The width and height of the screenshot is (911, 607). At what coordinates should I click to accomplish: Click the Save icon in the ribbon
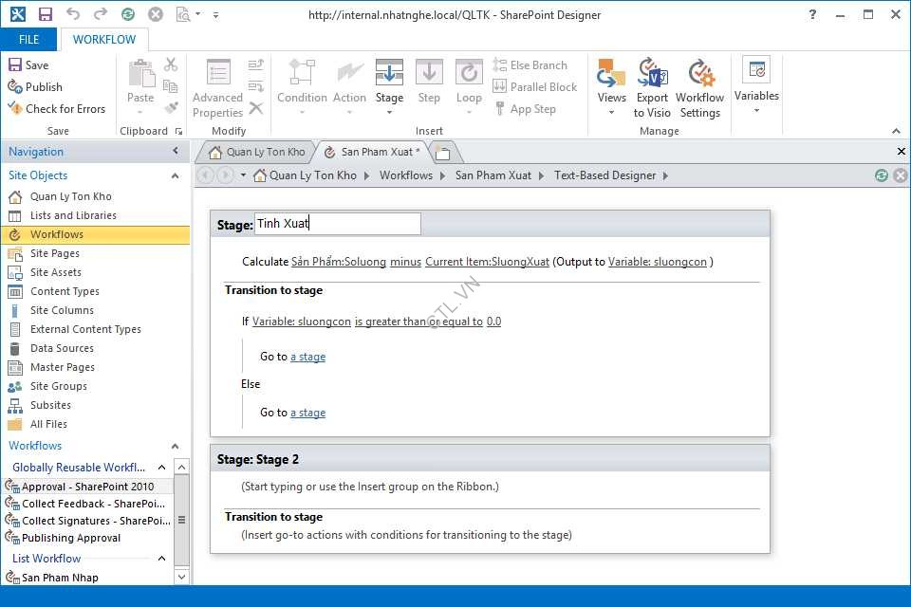[28, 65]
